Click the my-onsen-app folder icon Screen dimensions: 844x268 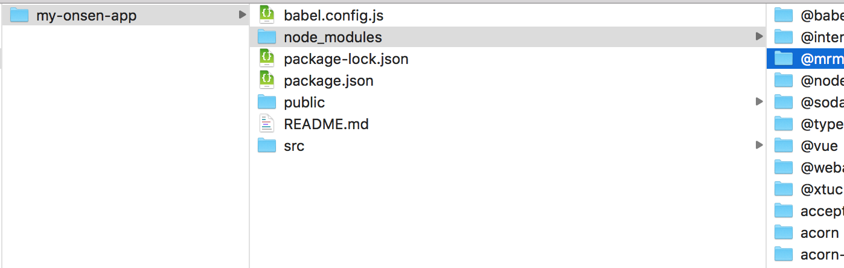20,15
